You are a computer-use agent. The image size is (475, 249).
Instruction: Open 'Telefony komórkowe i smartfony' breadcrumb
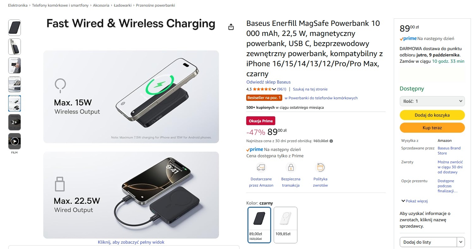(x=60, y=5)
